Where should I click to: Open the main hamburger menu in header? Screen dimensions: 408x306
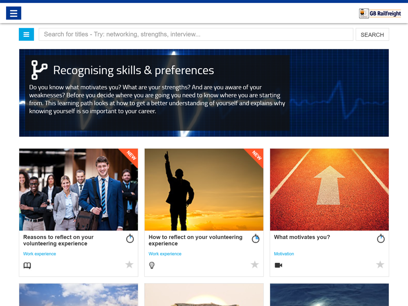(13, 13)
